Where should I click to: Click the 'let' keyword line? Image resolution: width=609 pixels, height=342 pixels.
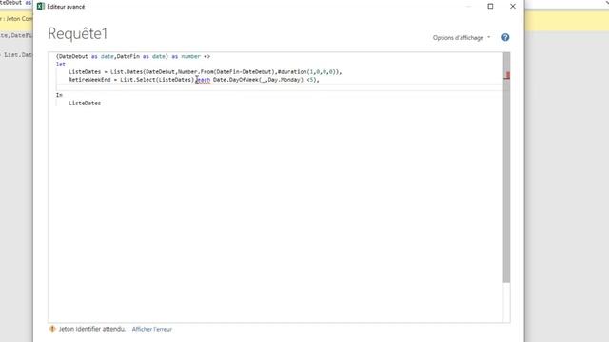click(61, 64)
